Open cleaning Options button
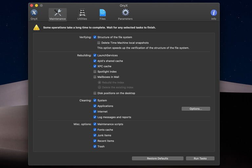This screenshot has width=252, height=168. (x=196, y=109)
